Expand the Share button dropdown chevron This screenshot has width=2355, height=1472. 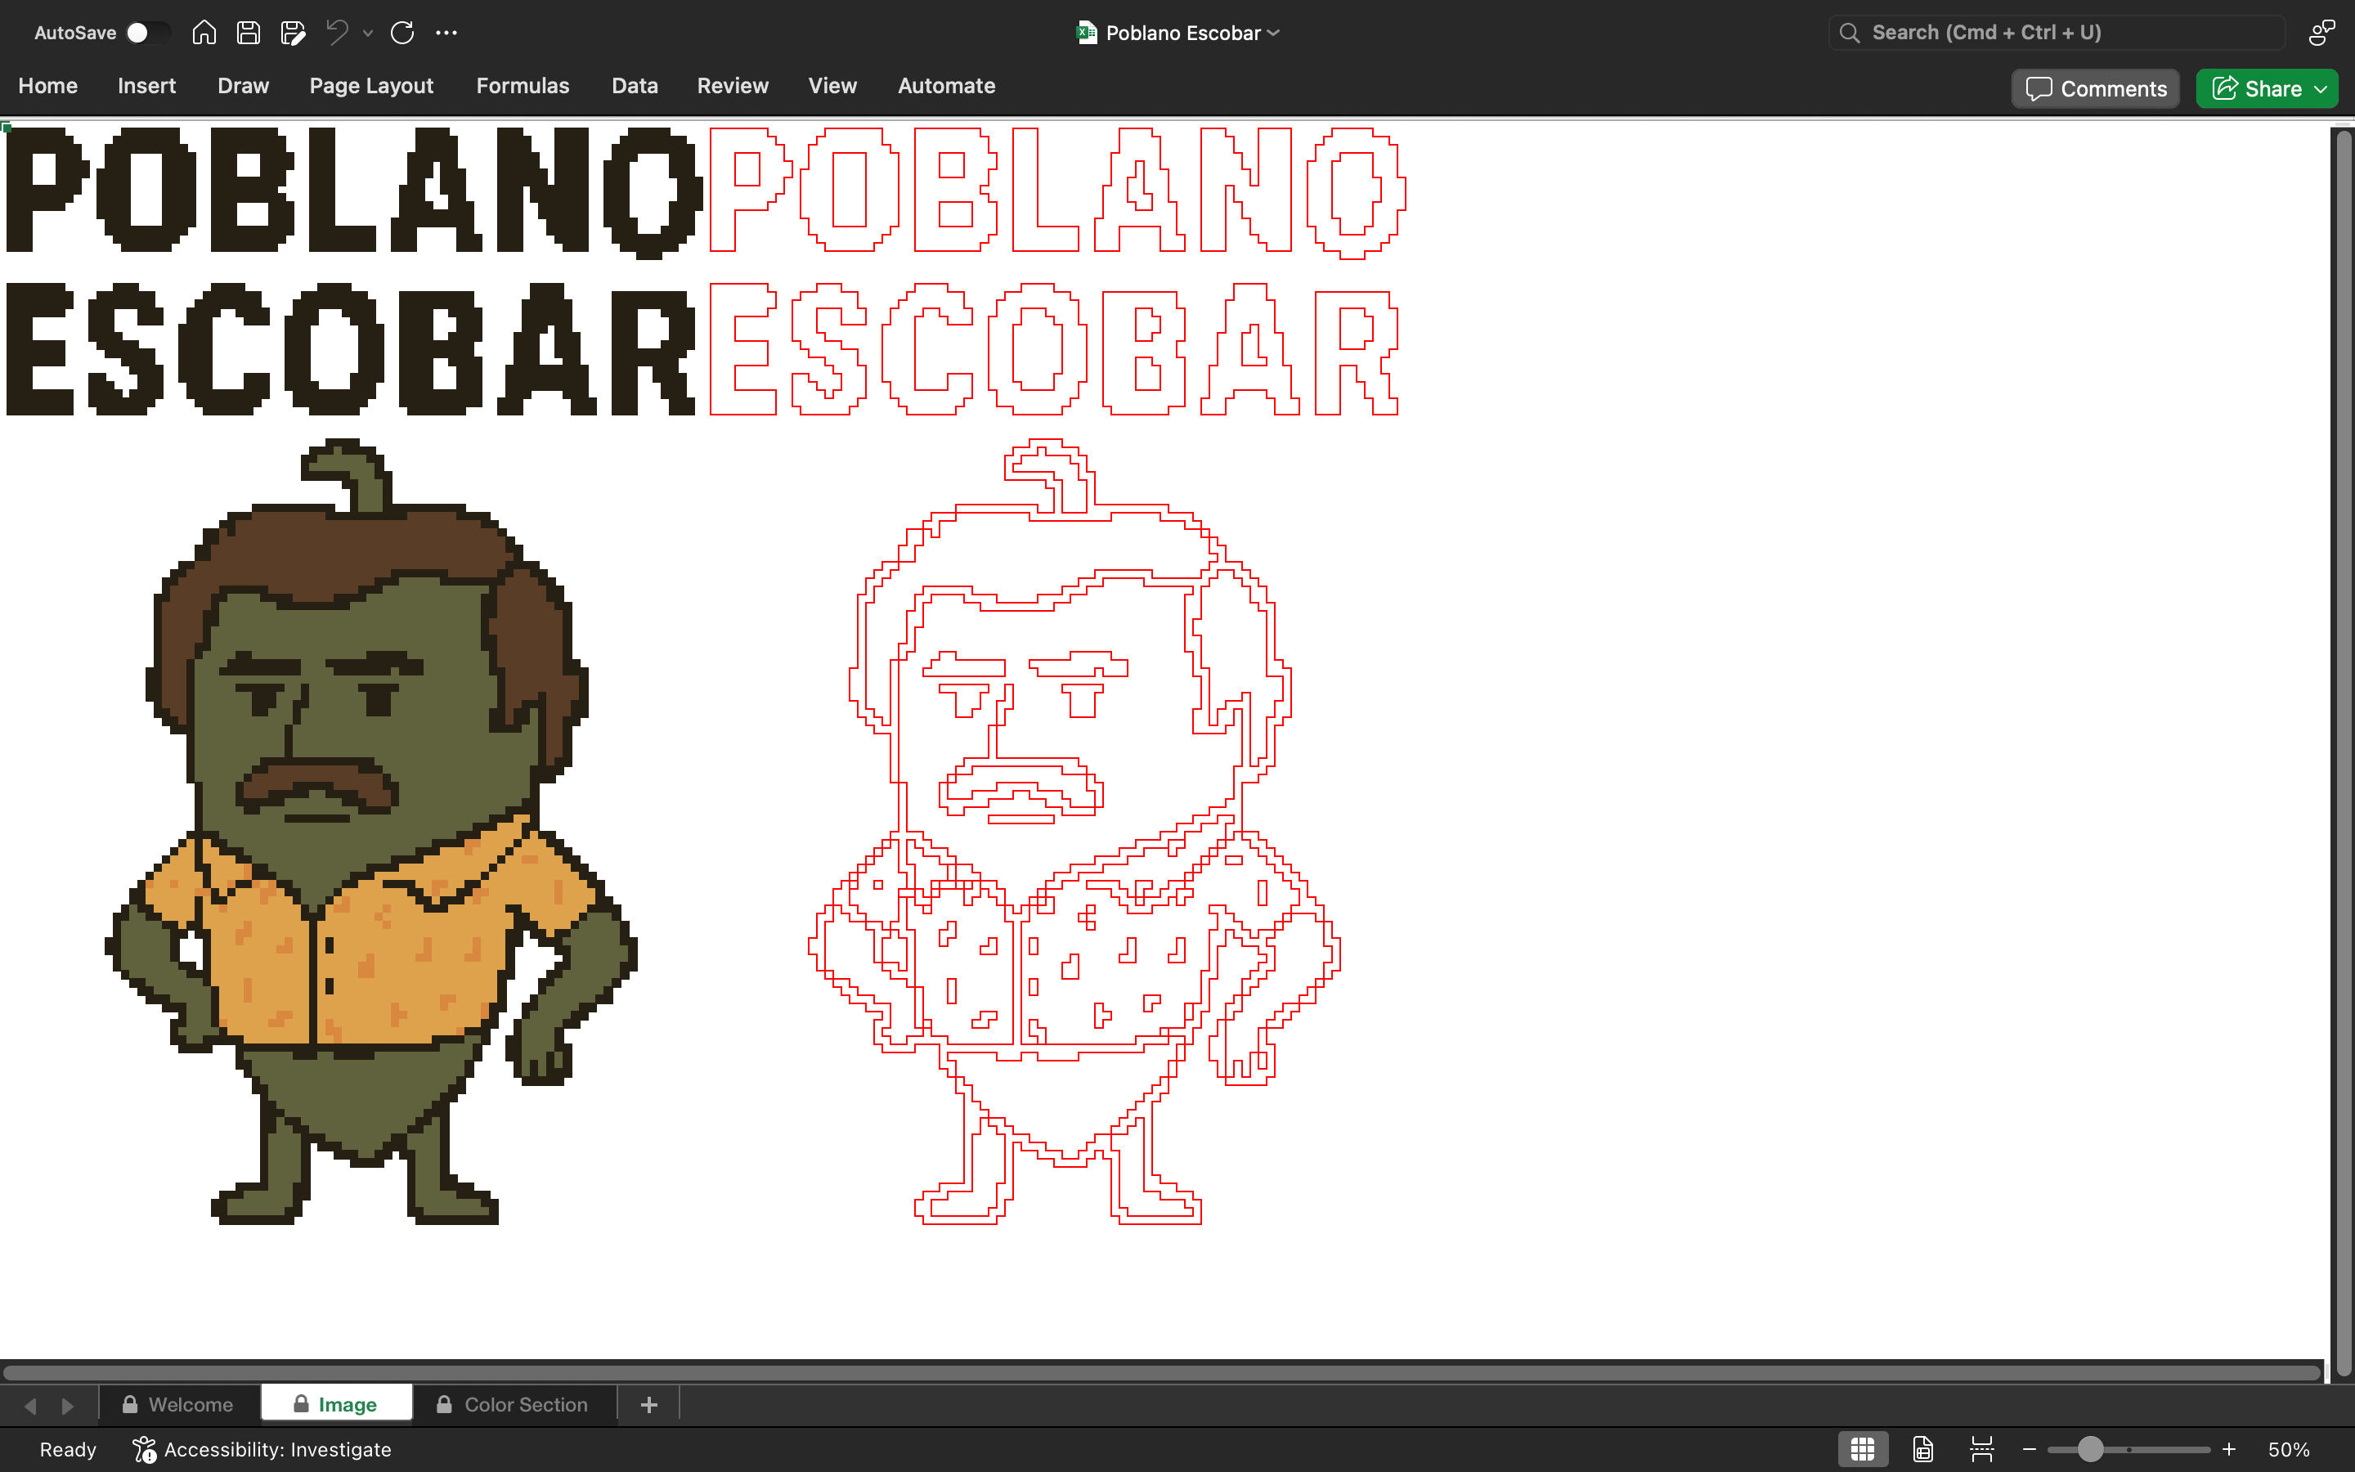click(x=2321, y=88)
